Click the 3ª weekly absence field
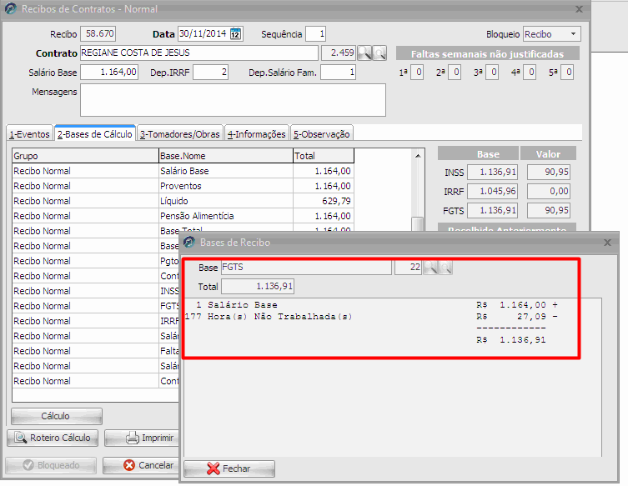Viewport: 628px width, 486px height. pos(492,73)
